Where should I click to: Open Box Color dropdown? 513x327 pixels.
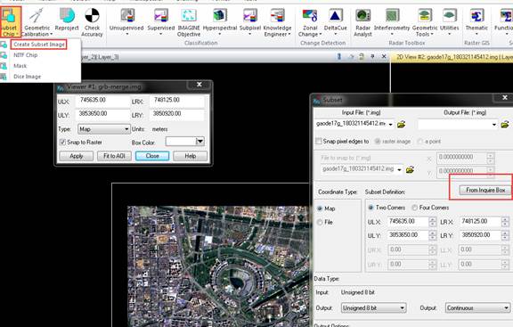click(199, 142)
